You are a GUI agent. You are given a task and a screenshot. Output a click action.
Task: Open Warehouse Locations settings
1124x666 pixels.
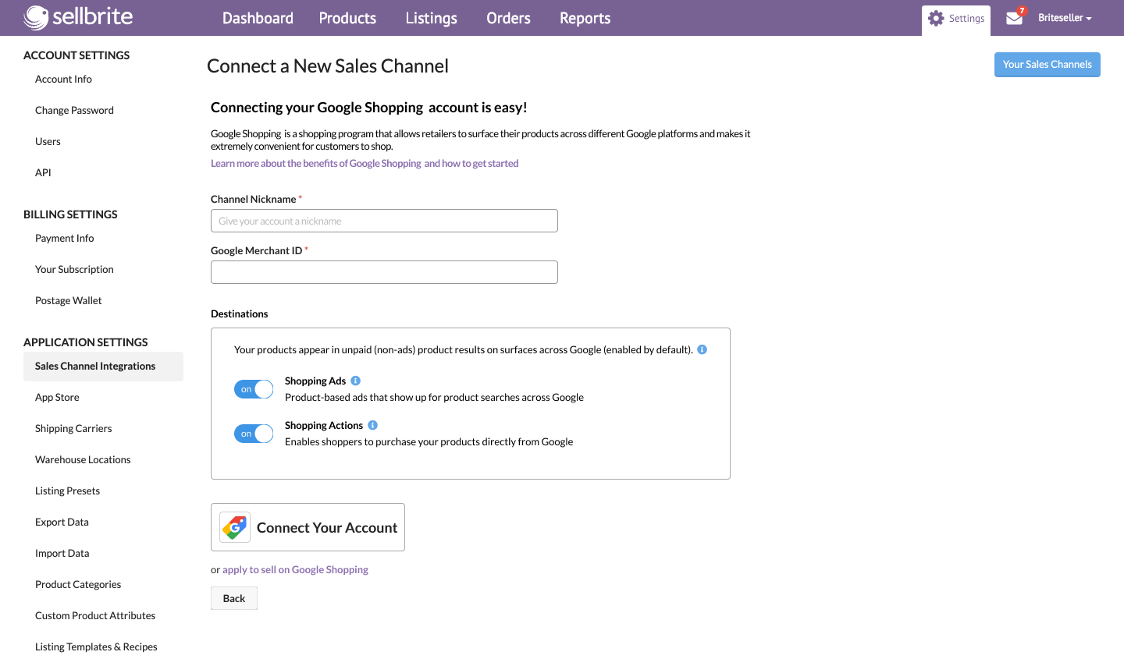(x=83, y=459)
